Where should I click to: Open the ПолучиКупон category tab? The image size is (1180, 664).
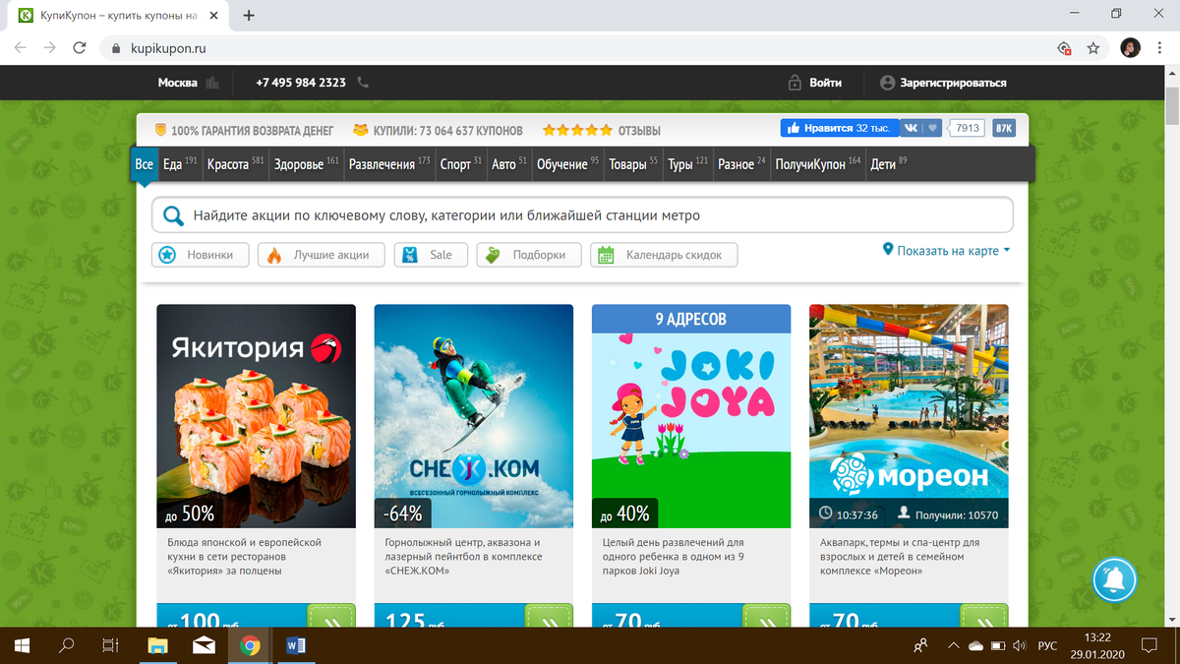tap(817, 164)
